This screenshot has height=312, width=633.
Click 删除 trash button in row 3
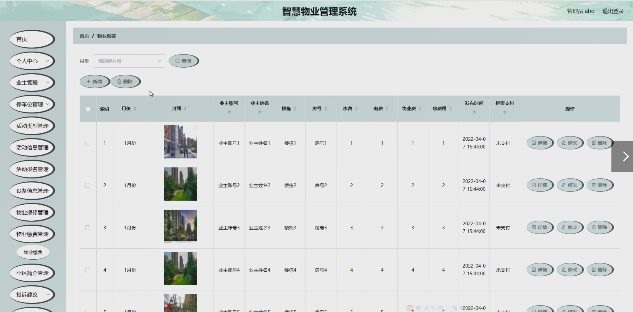point(600,227)
